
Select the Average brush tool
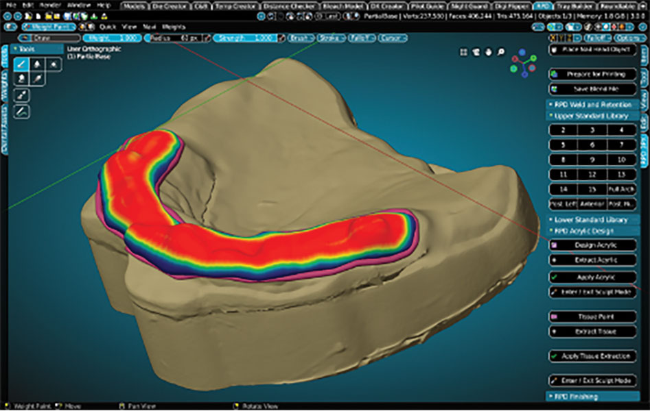52,64
